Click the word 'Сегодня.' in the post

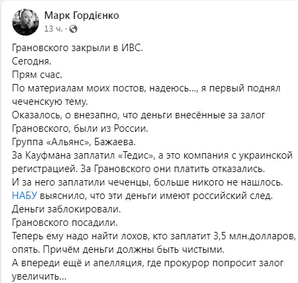point(32,61)
